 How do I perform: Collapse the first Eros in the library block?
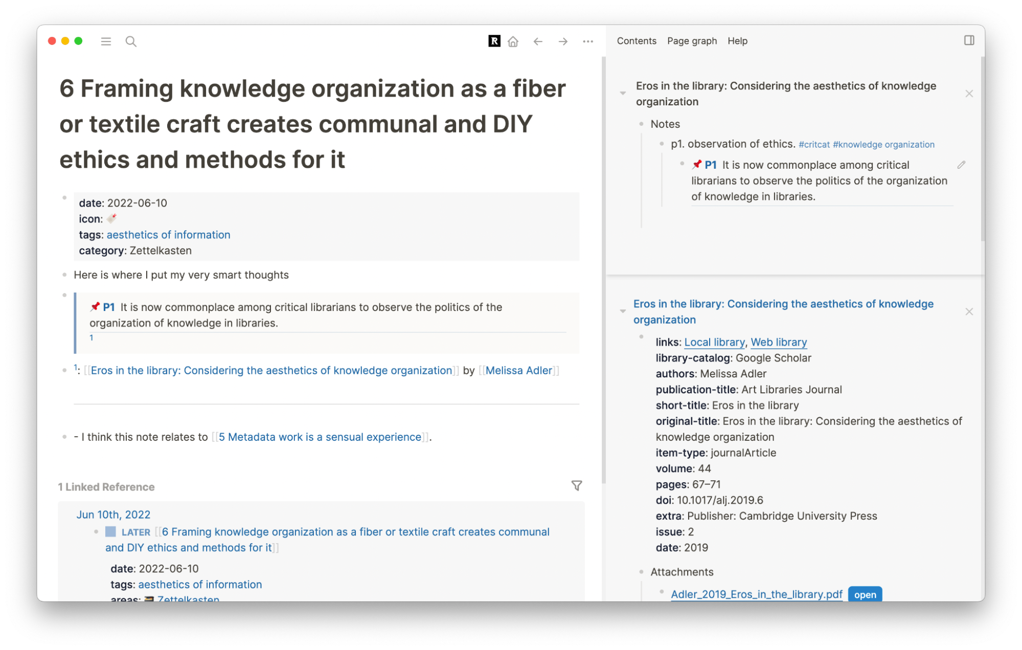[623, 93]
